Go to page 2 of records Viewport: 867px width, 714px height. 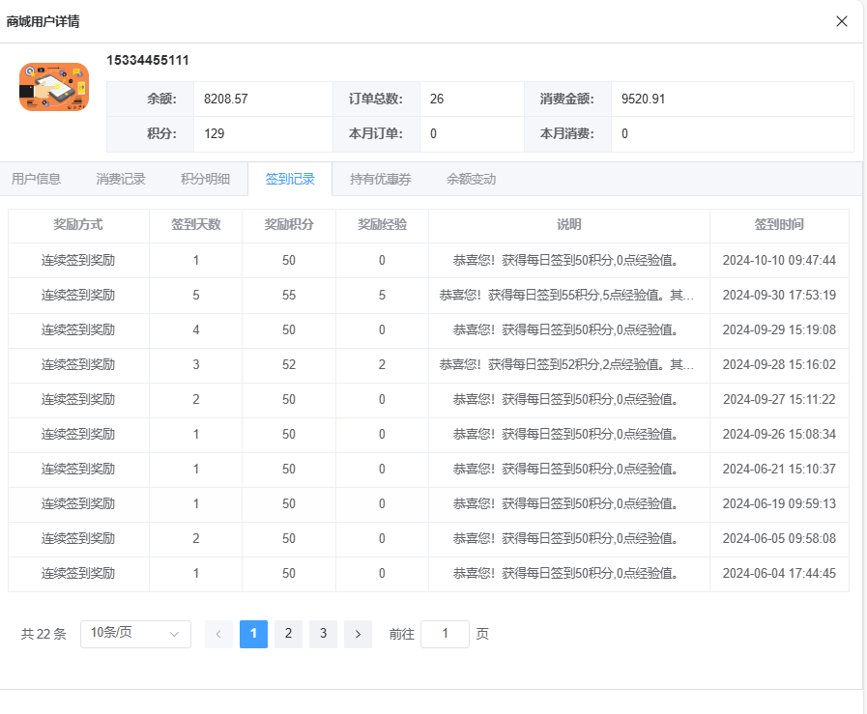click(x=288, y=634)
